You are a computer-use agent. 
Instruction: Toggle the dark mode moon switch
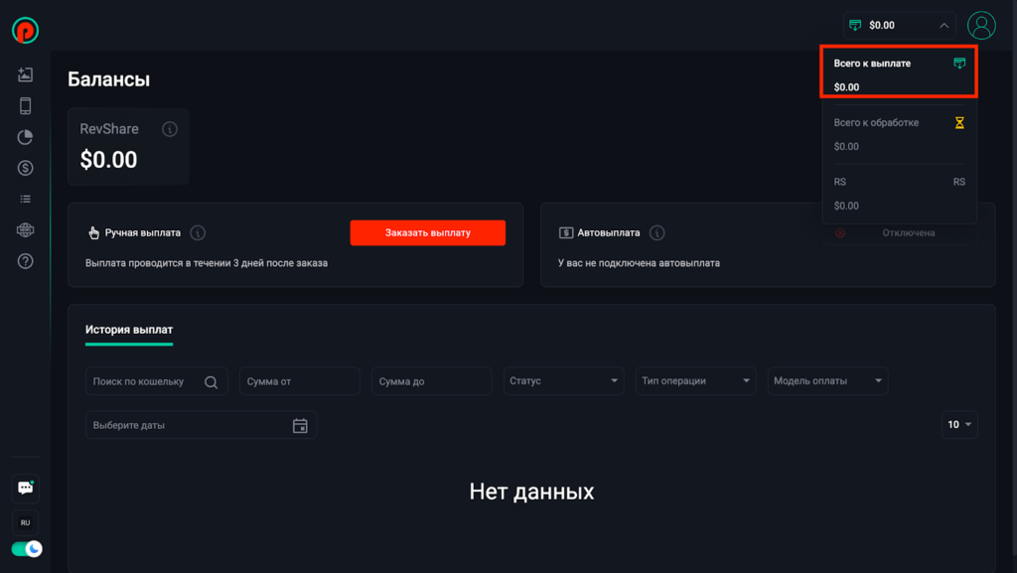pos(27,549)
